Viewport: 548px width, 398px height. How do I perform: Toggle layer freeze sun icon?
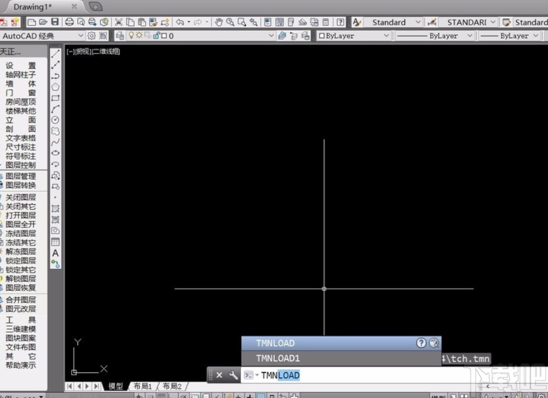coord(139,35)
